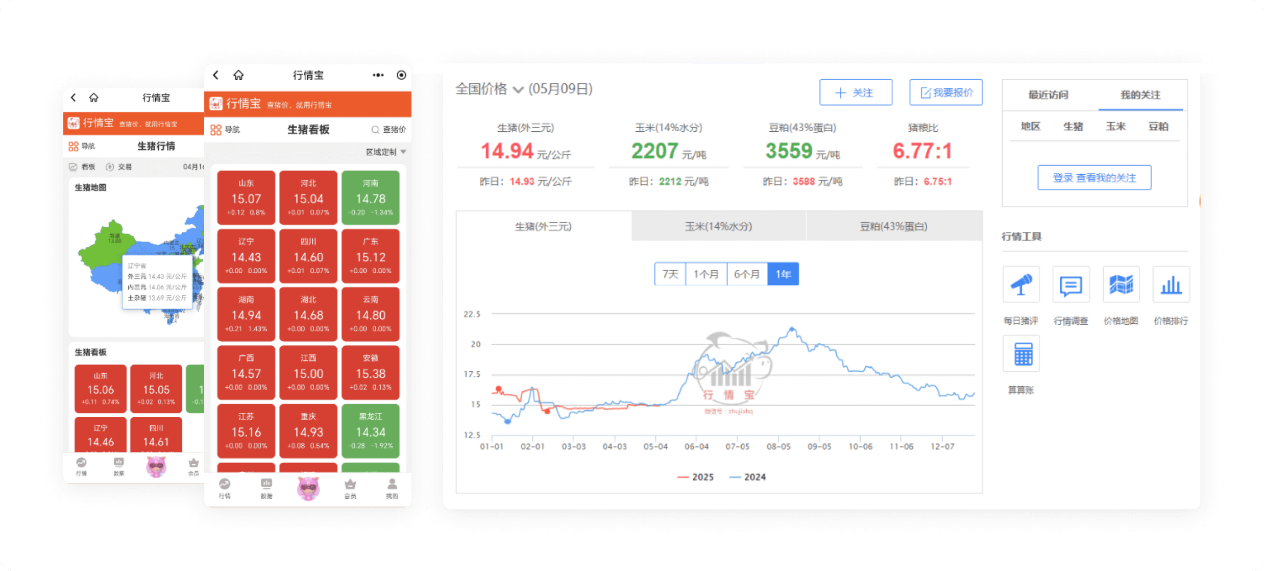Viewport: 1264px width, 571px height.
Task: Open the 每日猪评 microphone tool
Action: [1020, 284]
